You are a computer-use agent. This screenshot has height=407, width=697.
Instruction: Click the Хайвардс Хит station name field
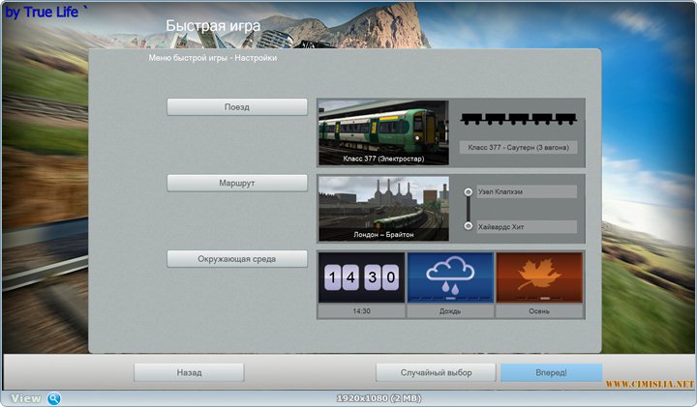[526, 226]
